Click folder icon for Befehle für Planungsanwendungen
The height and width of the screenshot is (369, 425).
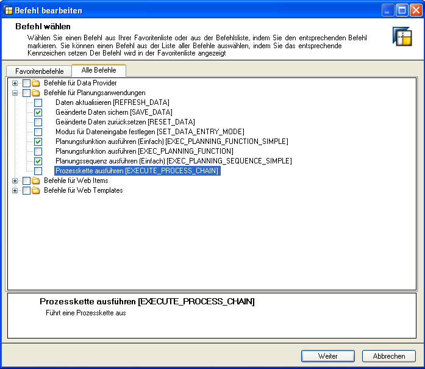pos(36,93)
